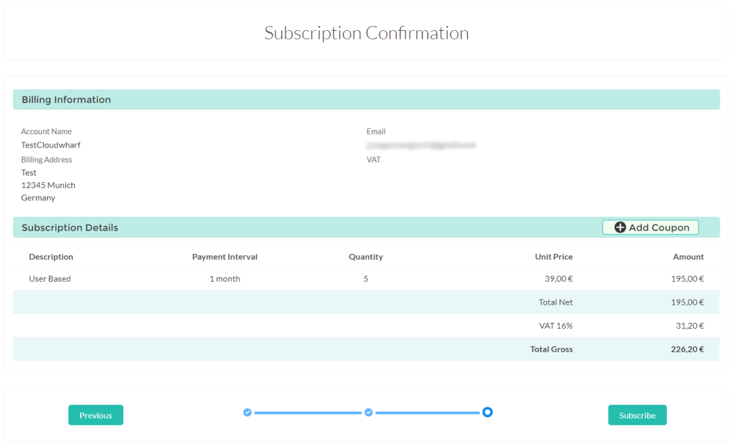Click the progress line between steps one and two

tap(308, 413)
